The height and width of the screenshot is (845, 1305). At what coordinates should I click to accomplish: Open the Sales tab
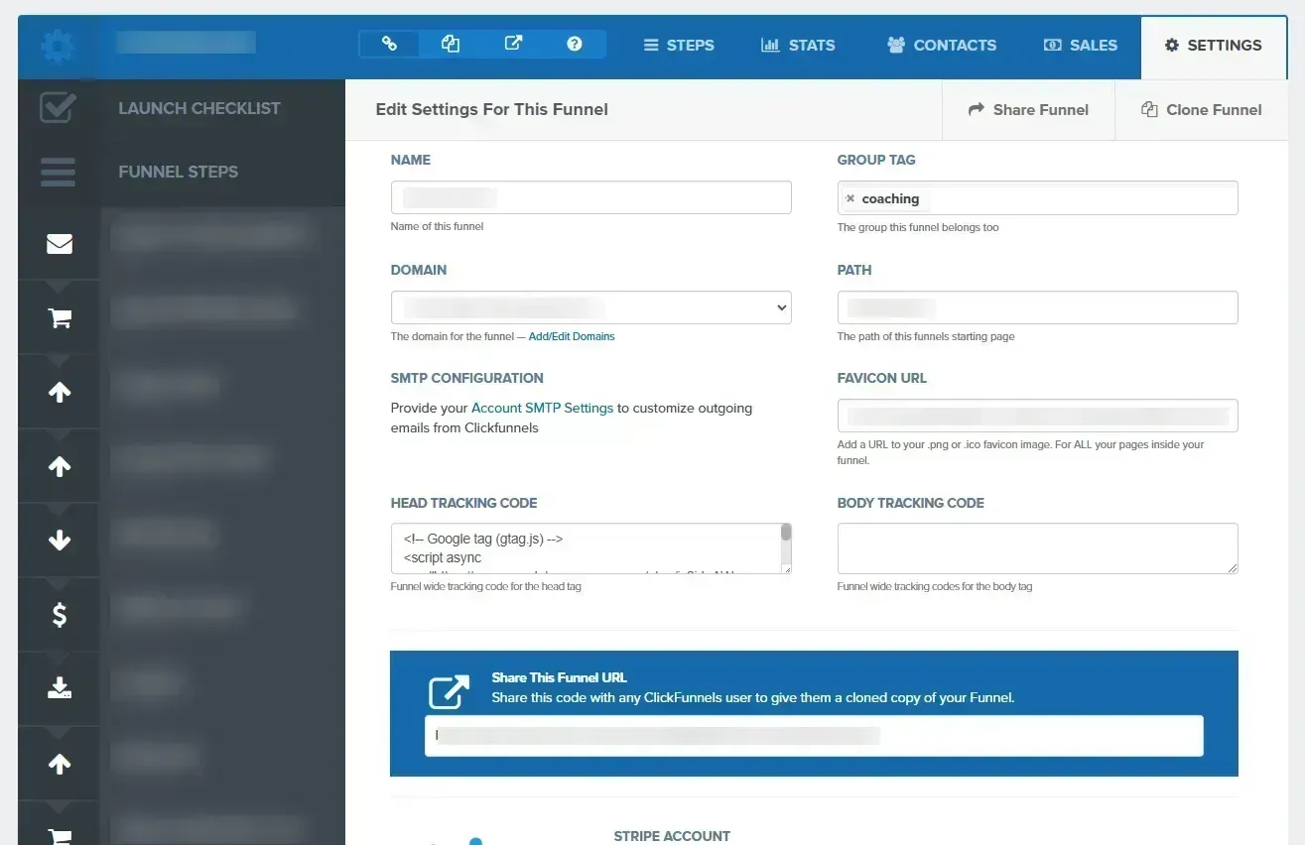coord(1081,45)
